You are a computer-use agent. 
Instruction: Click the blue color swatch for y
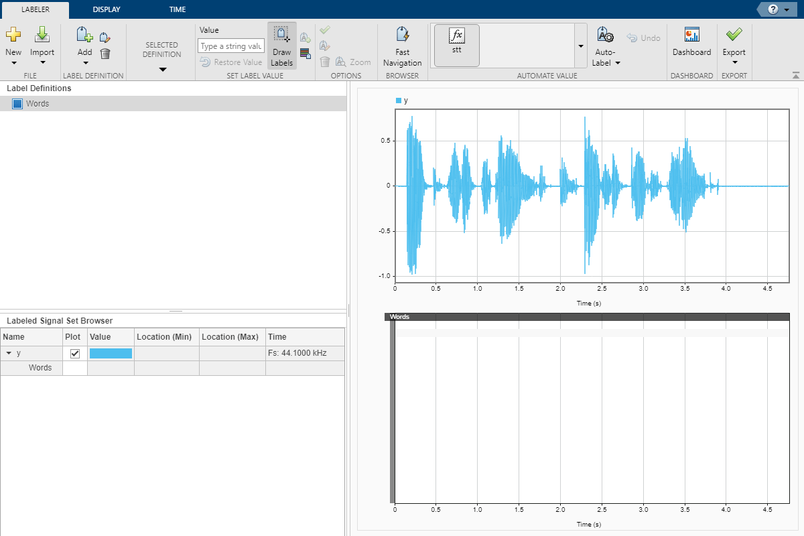point(111,354)
